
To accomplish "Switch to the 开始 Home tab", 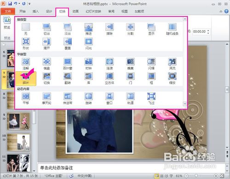I will pos(23,12).
